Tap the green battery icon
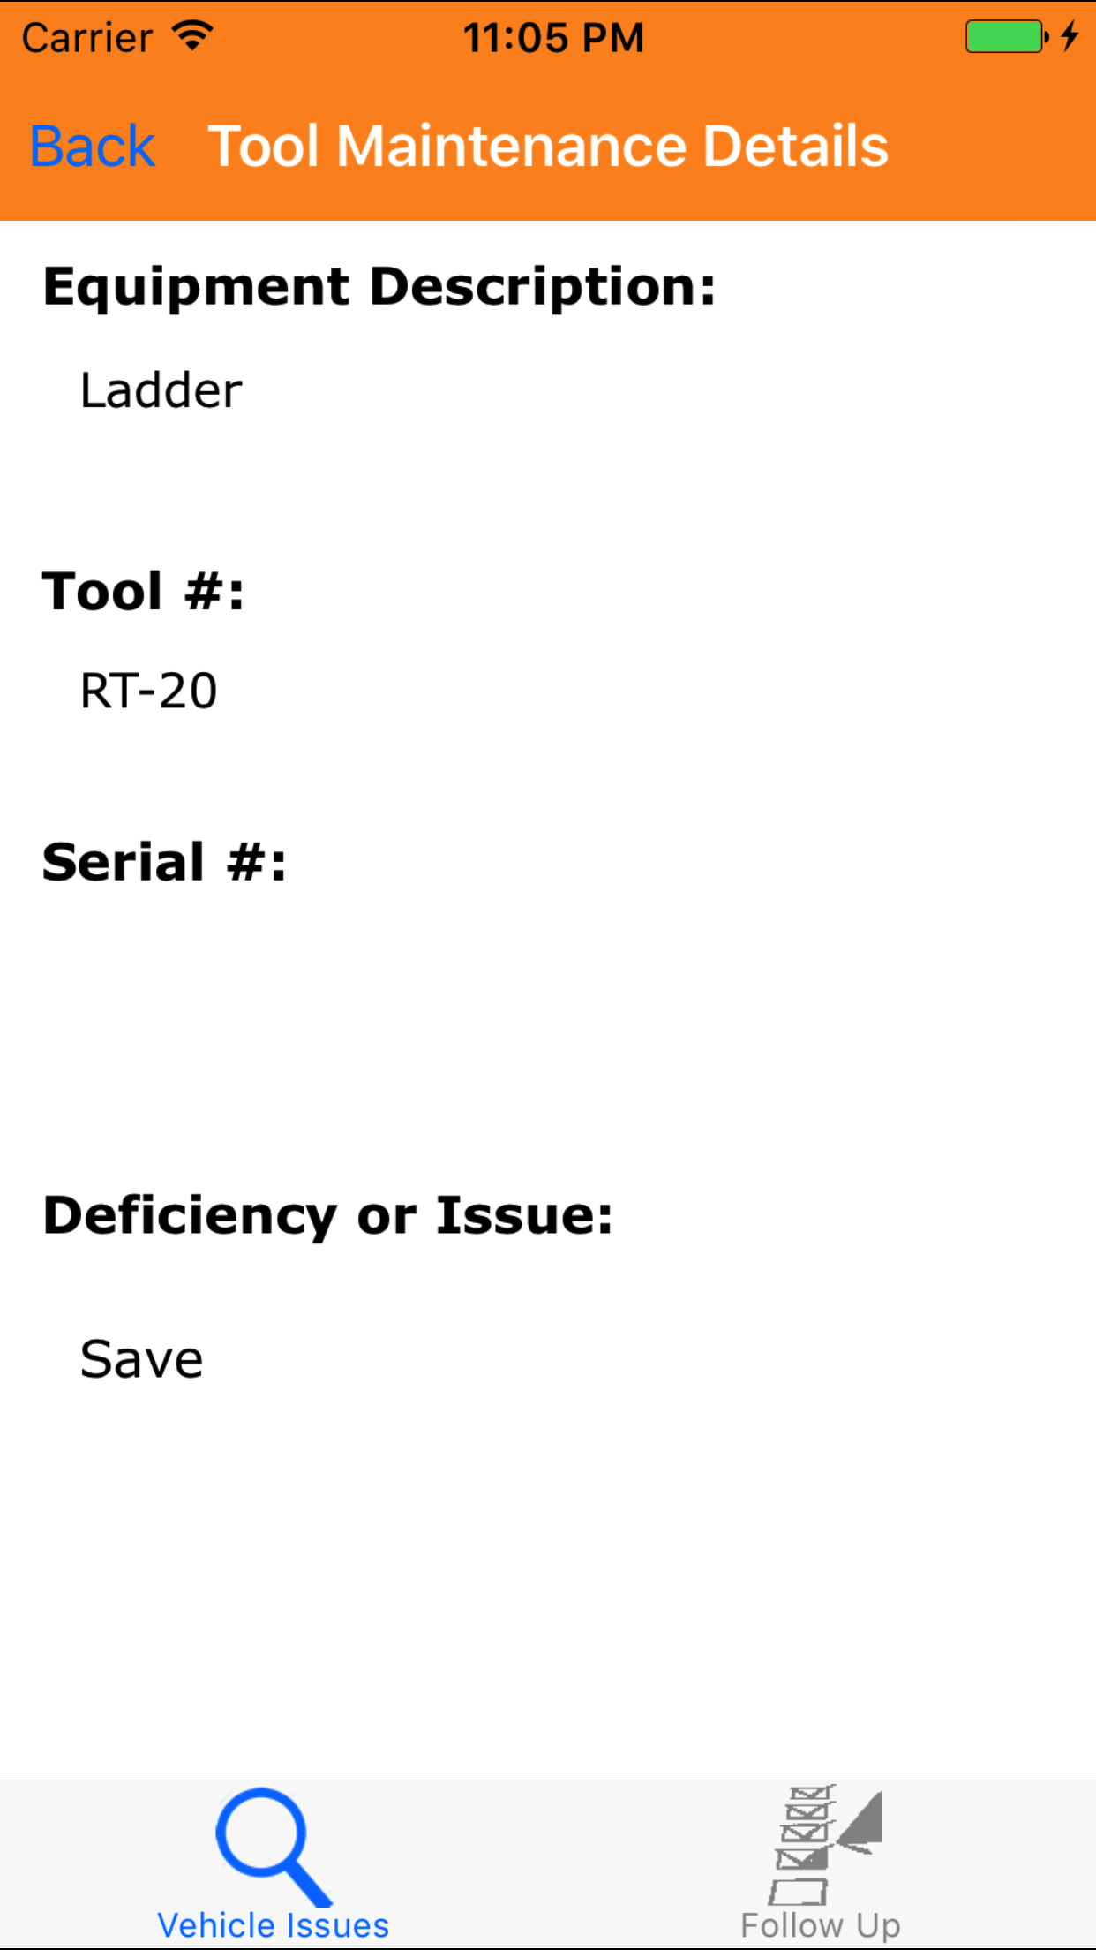Viewport: 1096px width, 1950px height. click(1004, 37)
